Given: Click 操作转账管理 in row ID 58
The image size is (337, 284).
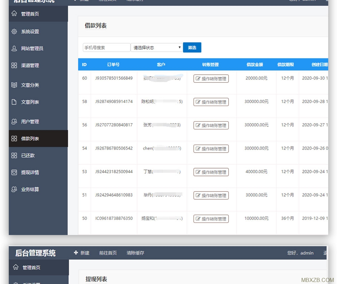Looking at the screenshot, I should click(211, 102).
